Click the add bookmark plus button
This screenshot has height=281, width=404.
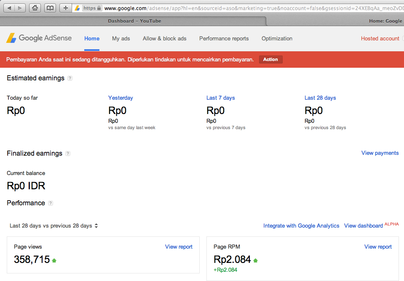(65, 8)
